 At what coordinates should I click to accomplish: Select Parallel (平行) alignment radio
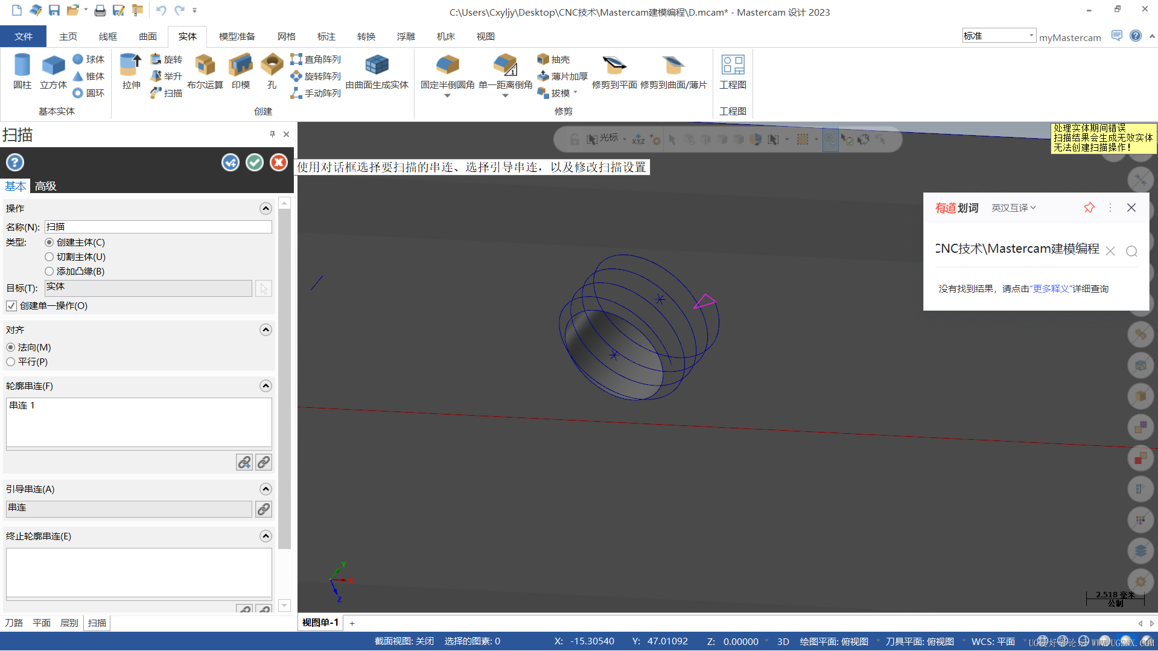tap(11, 361)
